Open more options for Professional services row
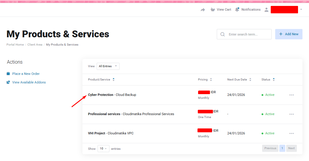 (292, 114)
